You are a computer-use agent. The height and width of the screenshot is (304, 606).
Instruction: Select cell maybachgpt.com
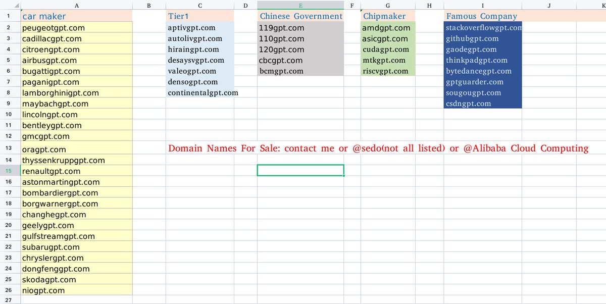tap(76, 104)
